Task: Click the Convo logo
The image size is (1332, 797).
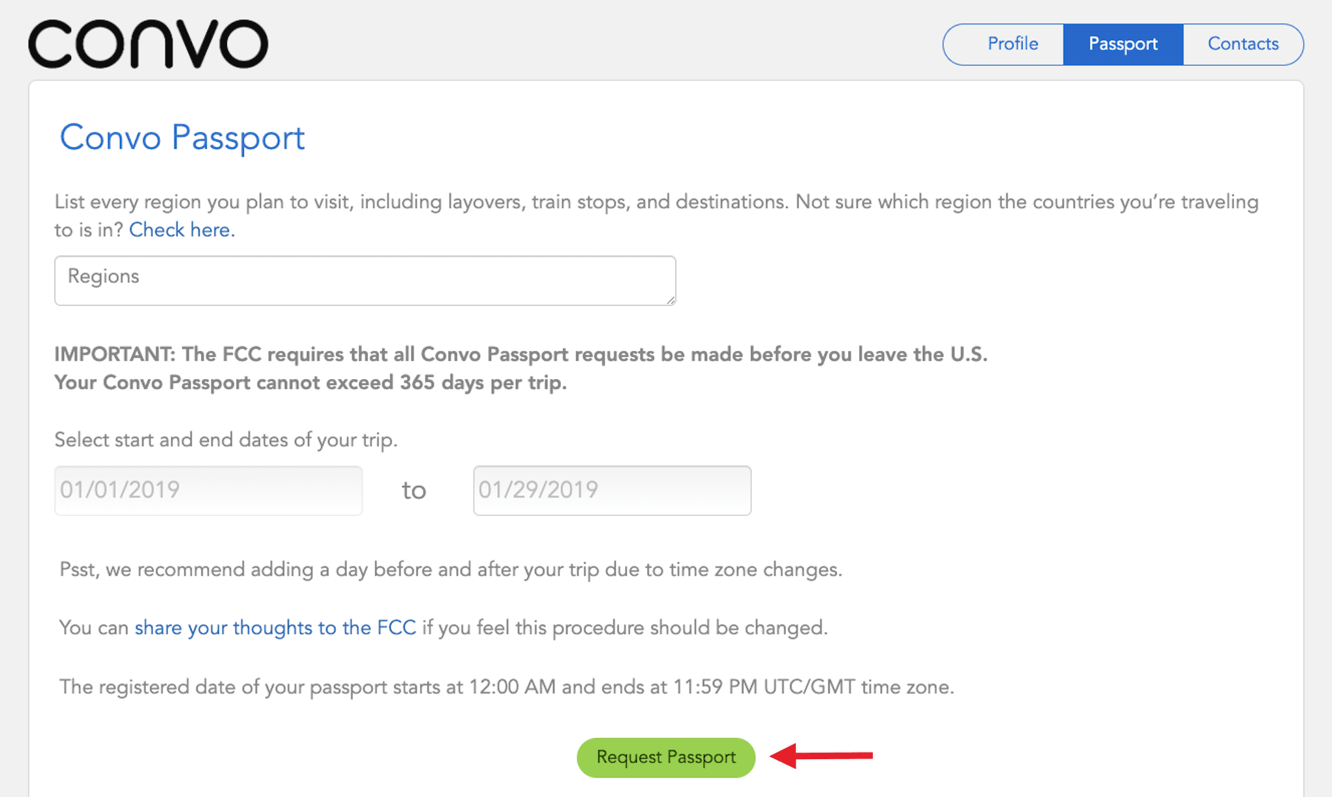Action: pos(148,44)
